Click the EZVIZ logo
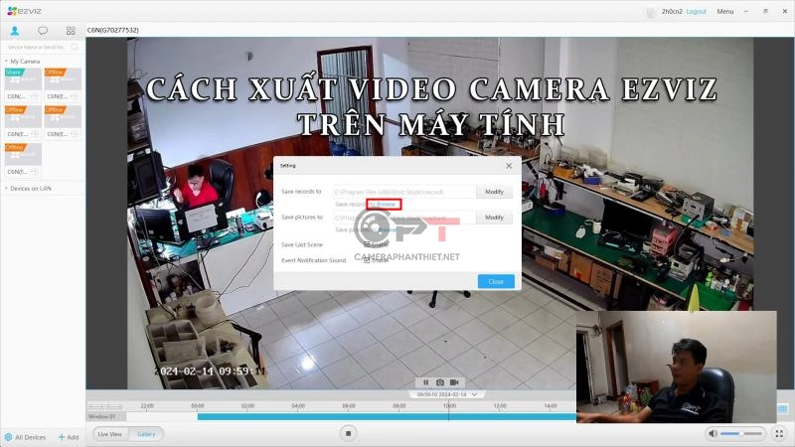 24,11
